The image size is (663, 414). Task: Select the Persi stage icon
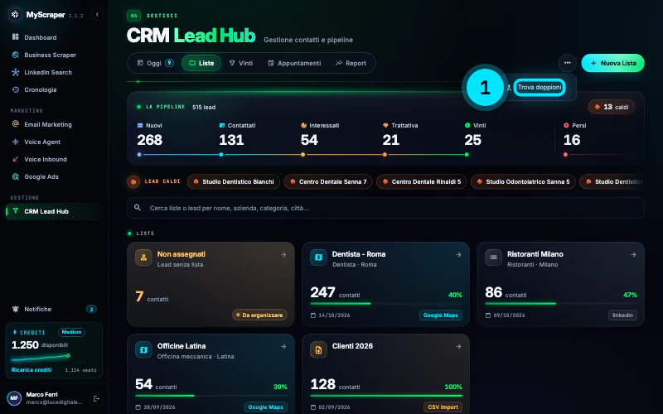tap(566, 126)
